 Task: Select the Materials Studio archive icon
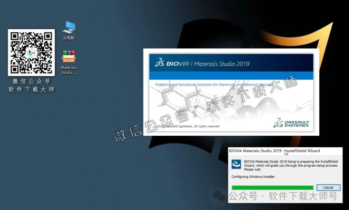pyautogui.click(x=69, y=57)
